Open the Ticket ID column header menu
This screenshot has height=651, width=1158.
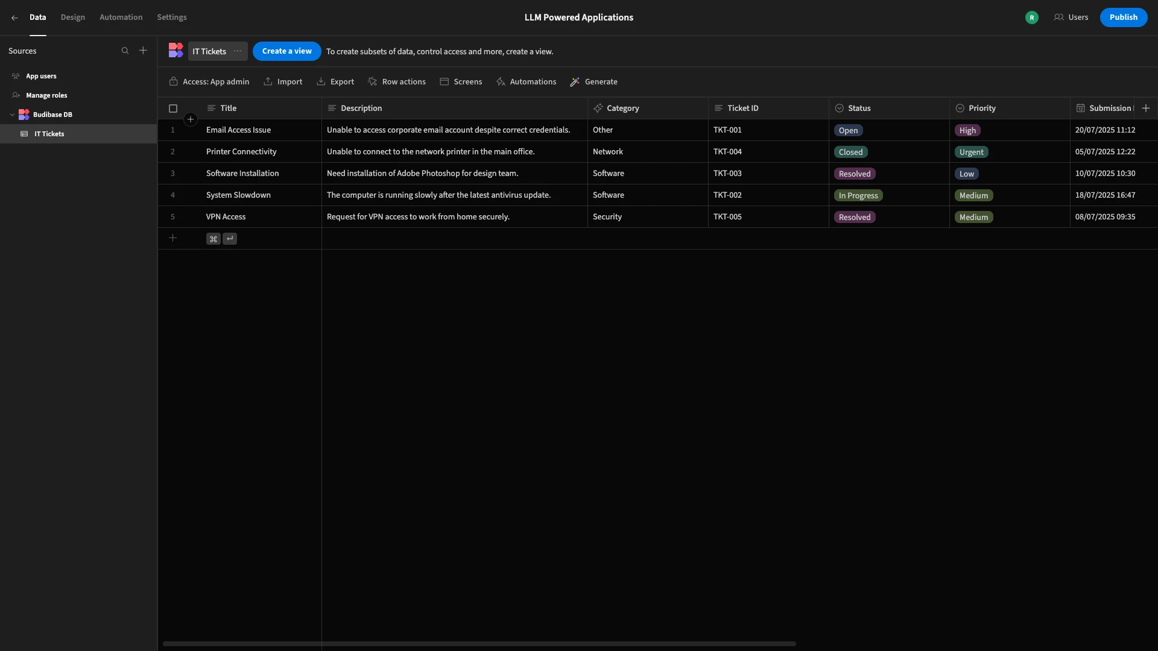(x=768, y=108)
